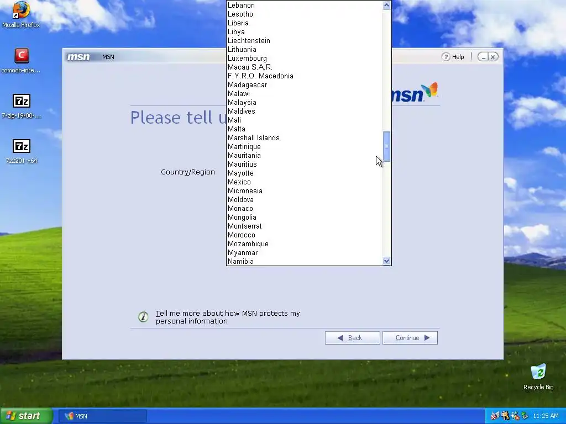Select 7-zip-19-00 installer desktop icon
Viewport: 566px width, 424px height.
tap(22, 106)
